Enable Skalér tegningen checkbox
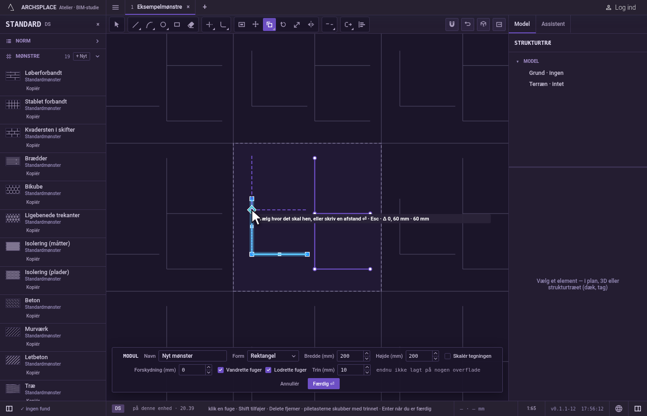The height and width of the screenshot is (416, 647). (447, 356)
